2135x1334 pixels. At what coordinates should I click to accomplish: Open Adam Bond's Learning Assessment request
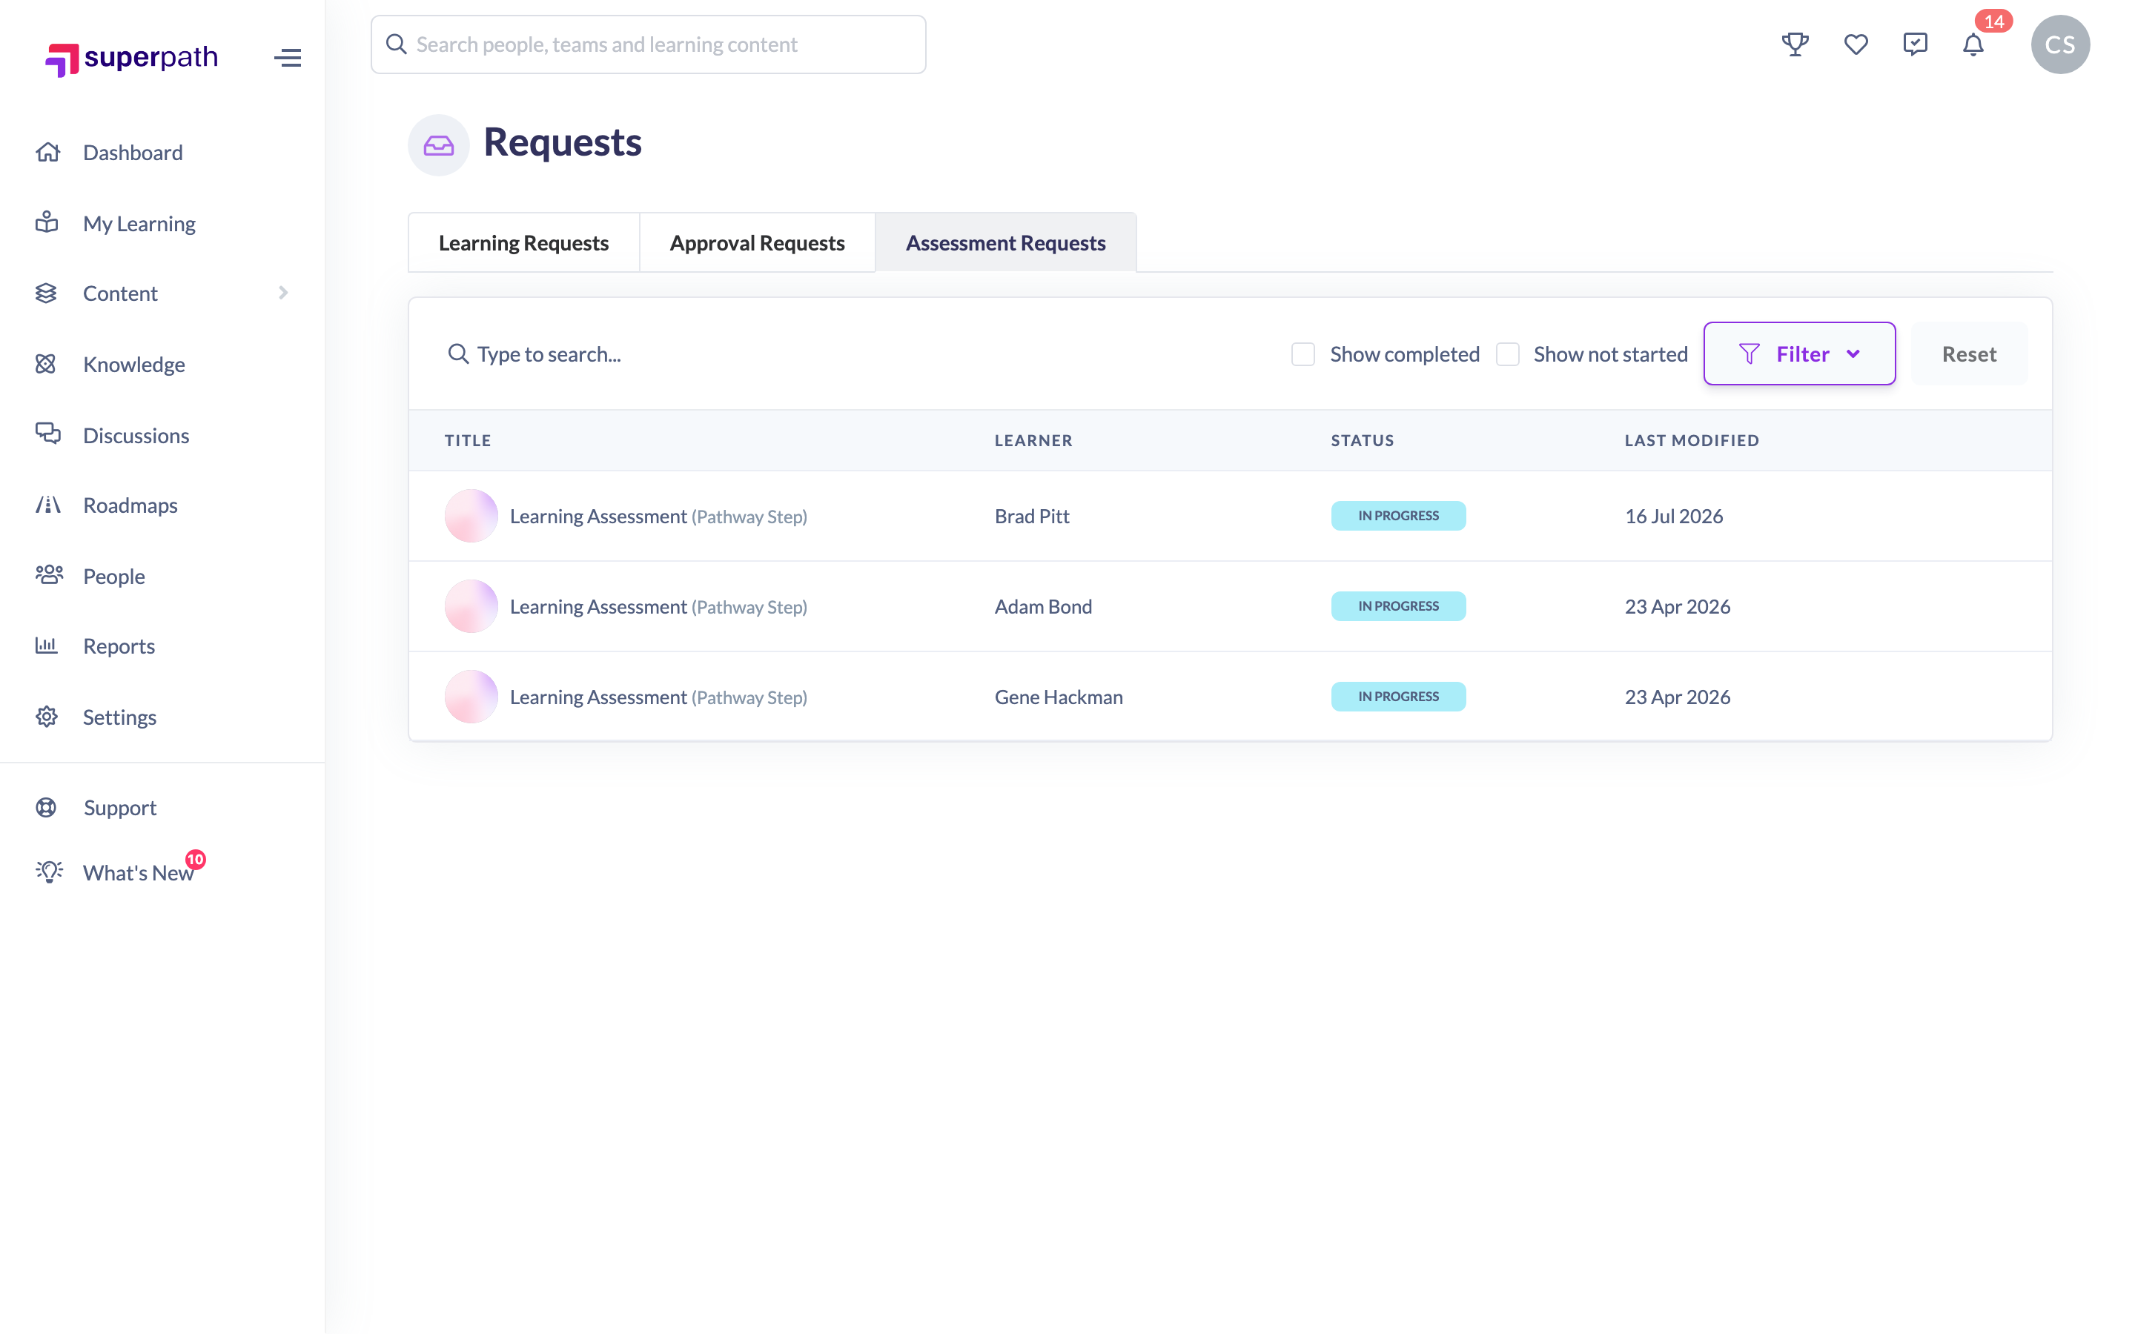tap(658, 606)
